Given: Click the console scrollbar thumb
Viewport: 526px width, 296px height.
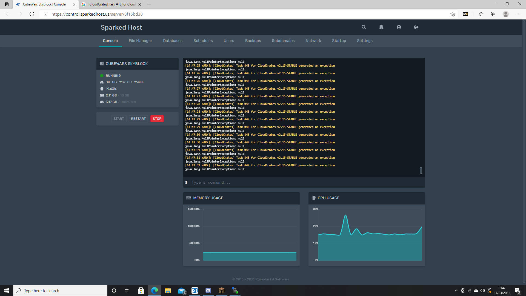Looking at the screenshot, I should pos(421,170).
